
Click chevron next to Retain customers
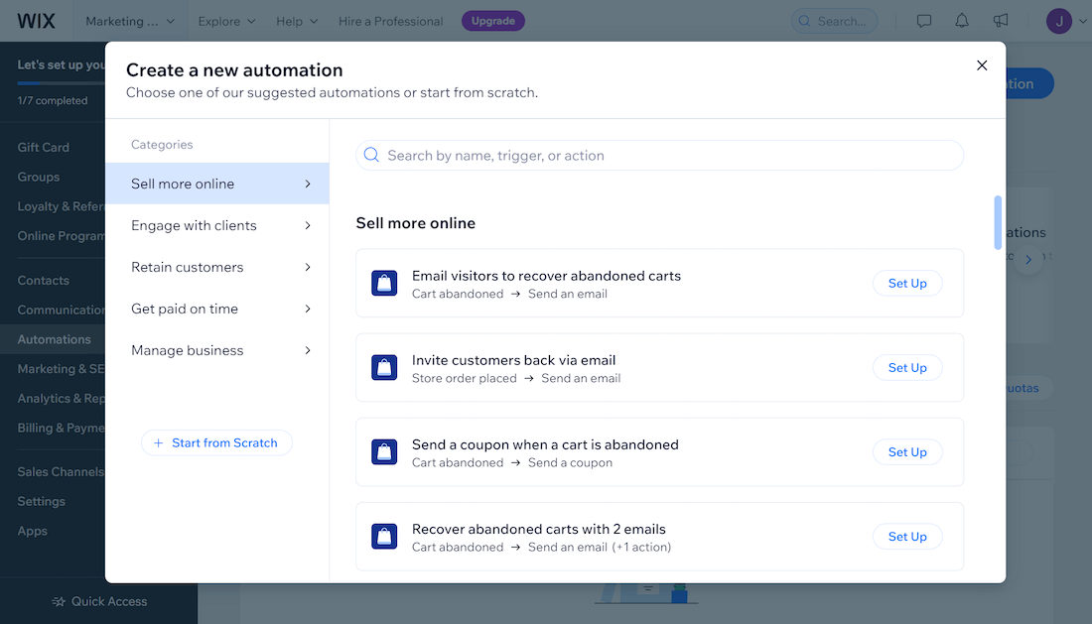pyautogui.click(x=308, y=267)
